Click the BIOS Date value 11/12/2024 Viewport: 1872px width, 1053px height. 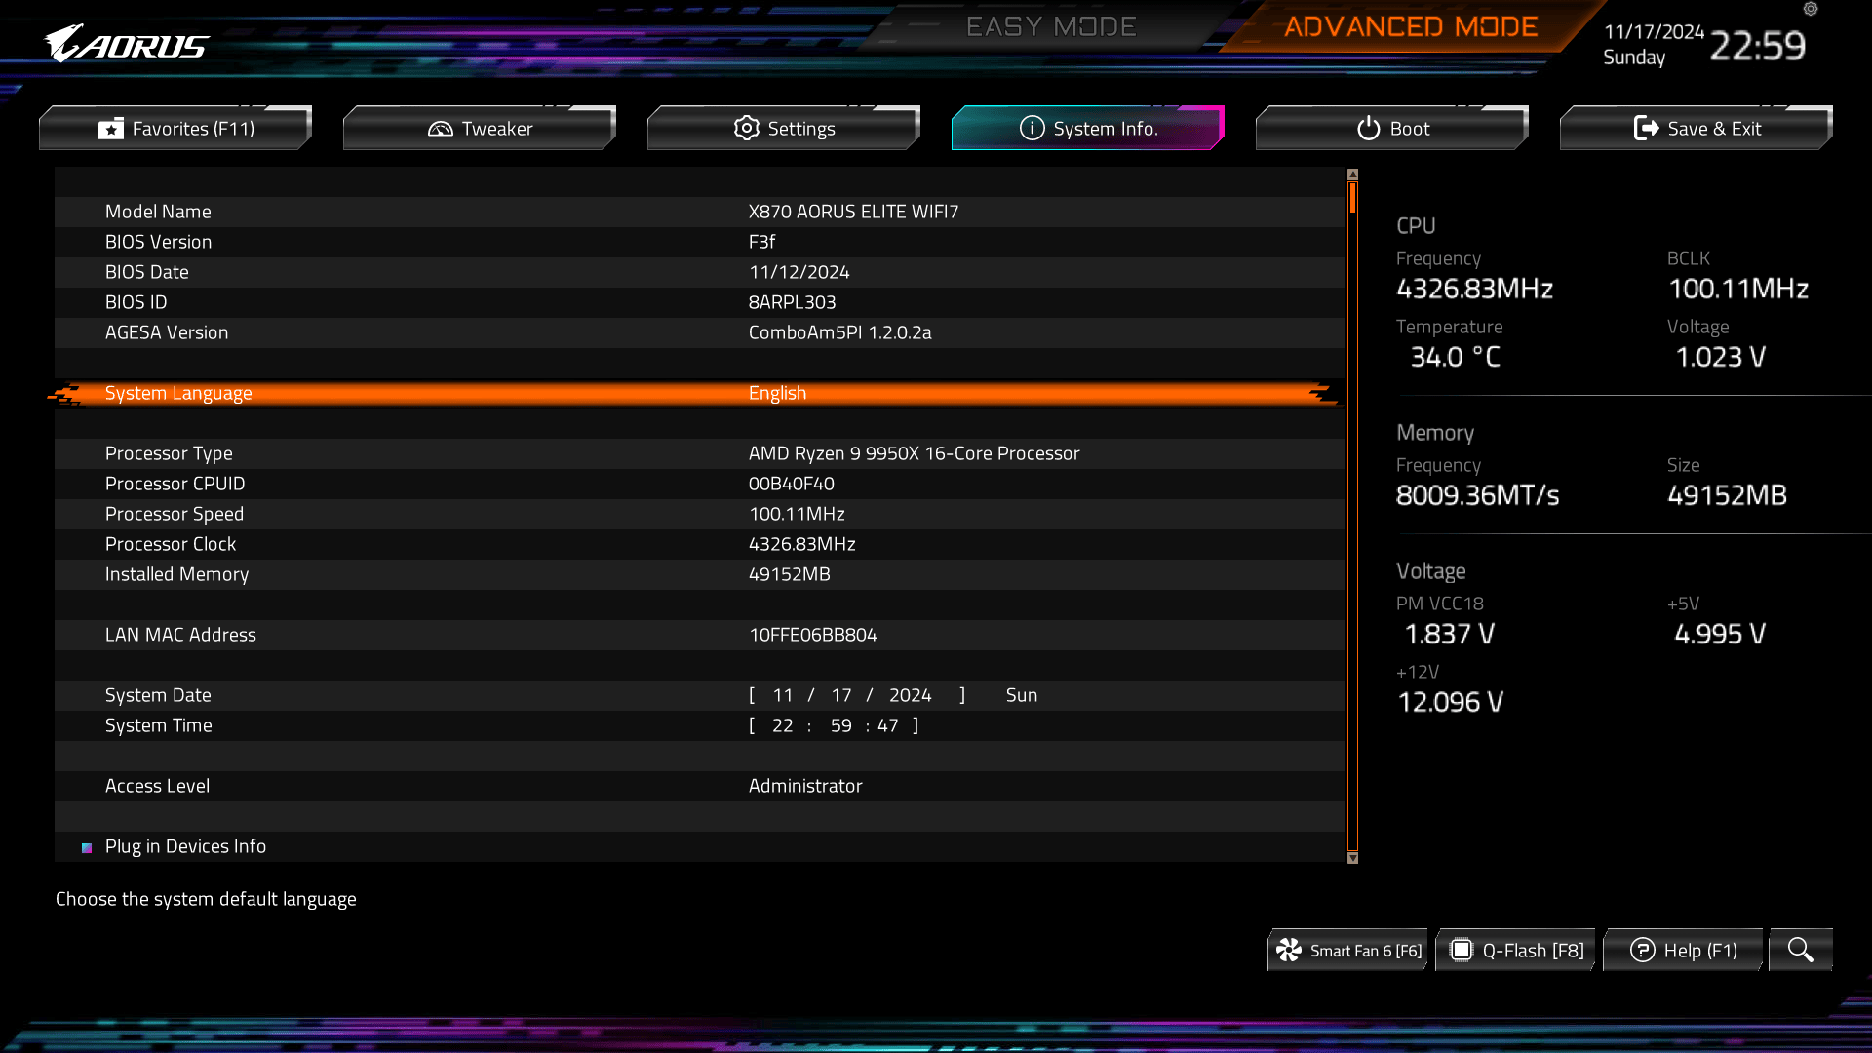click(x=799, y=272)
